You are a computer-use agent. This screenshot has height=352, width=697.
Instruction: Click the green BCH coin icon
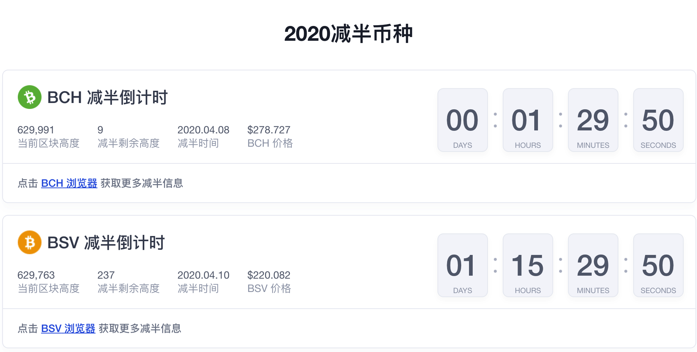tap(30, 97)
